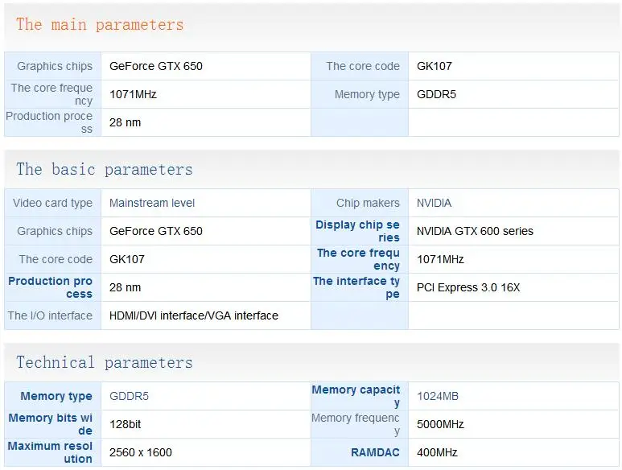This screenshot has height=470, width=622.
Task: Open 'Memory capacity' bold link
Action: [x=356, y=396]
